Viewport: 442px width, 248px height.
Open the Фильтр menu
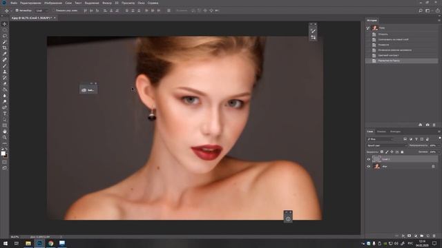[107, 3]
